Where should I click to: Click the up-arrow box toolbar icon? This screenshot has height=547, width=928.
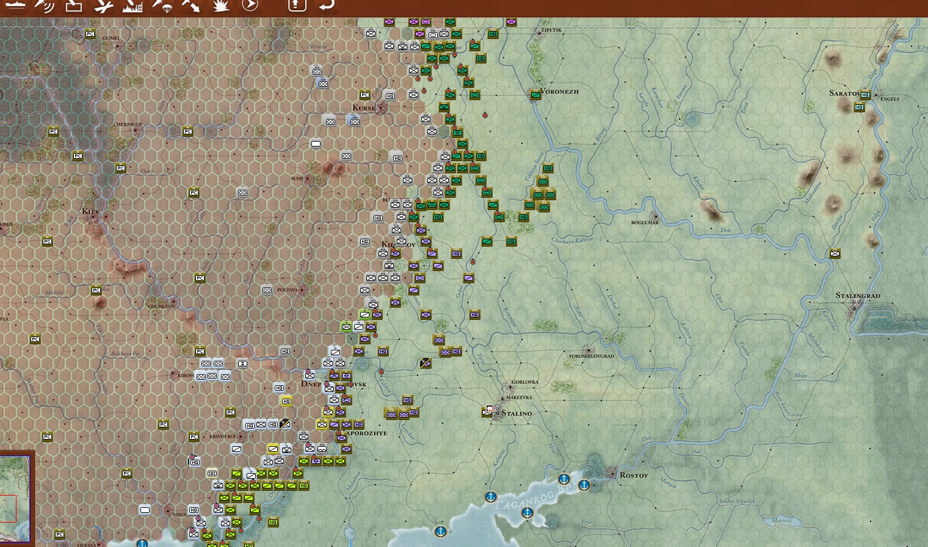point(297,5)
